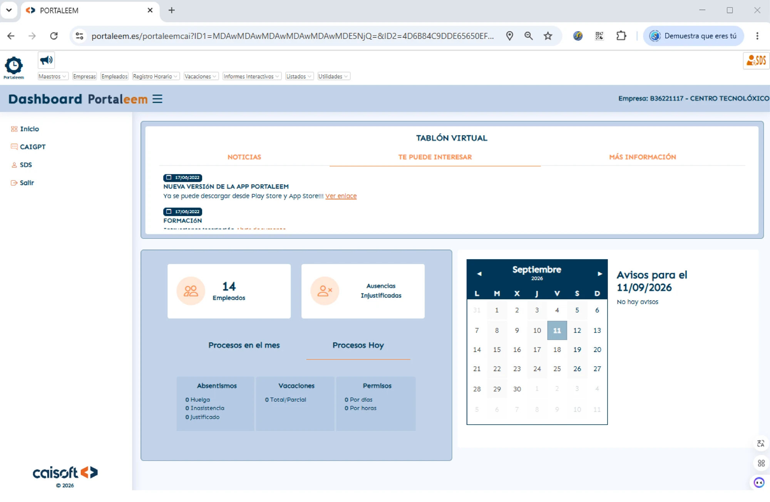Click the Demuestra que eres tú button
Image resolution: width=770 pixels, height=502 pixels.
point(693,36)
